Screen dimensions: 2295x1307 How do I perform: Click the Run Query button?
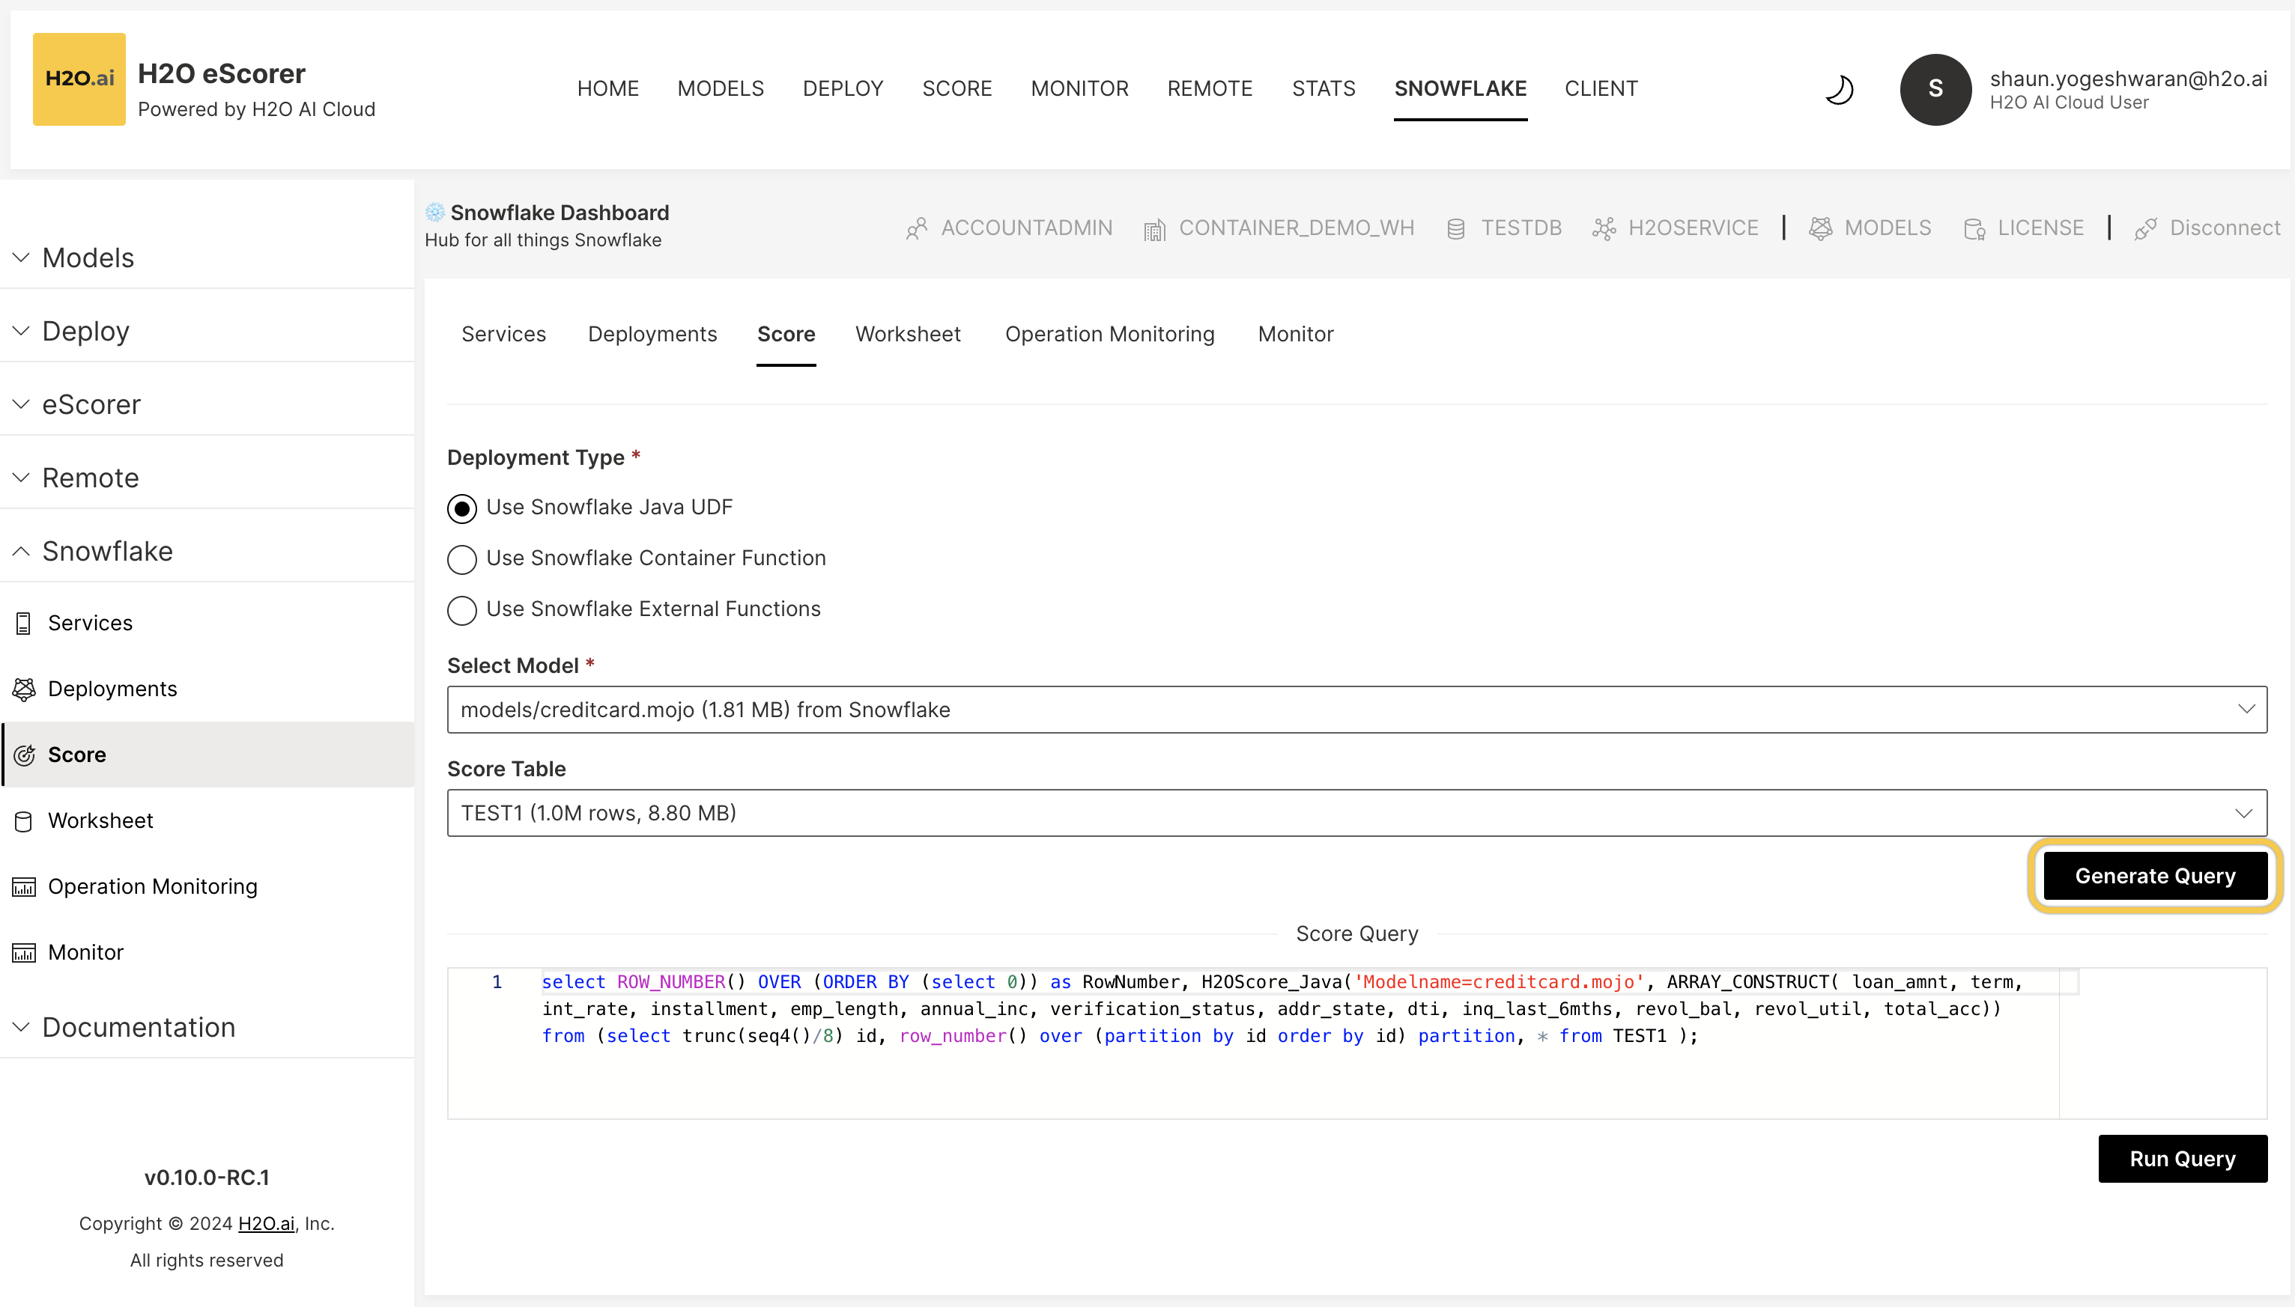point(2182,1158)
